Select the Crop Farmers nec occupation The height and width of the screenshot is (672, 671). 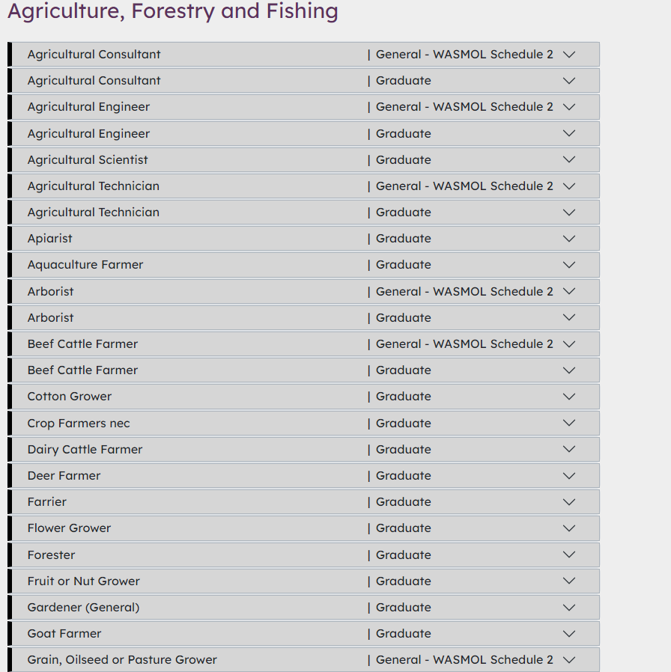pyautogui.click(x=79, y=423)
